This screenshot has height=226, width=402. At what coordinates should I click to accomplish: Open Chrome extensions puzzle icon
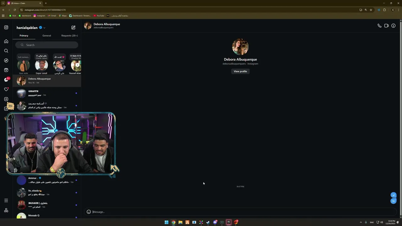click(384, 10)
